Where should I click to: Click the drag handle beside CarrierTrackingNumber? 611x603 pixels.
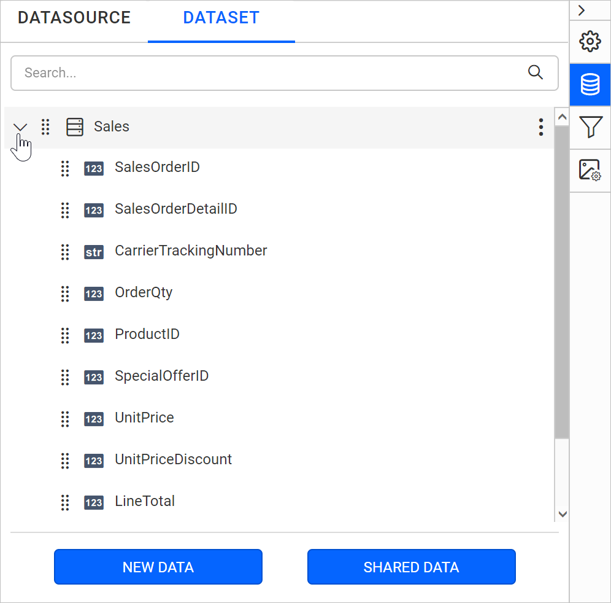click(x=65, y=252)
